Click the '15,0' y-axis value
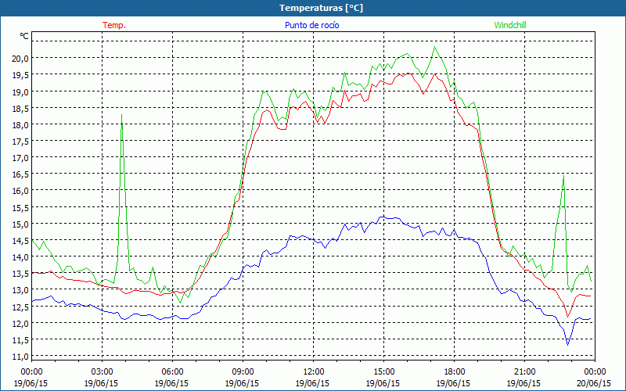 (21, 224)
